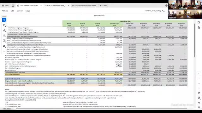The width and height of the screenshot is (202, 113).
Task: Click the vertical document scrollbar
Action: coord(195,40)
